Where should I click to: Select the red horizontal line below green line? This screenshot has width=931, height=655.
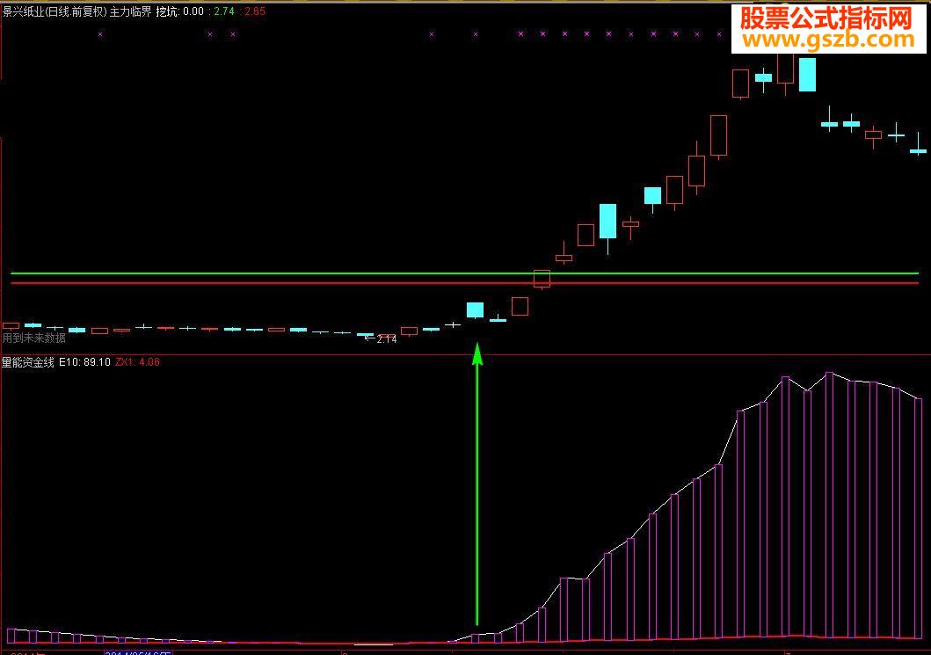pyautogui.click(x=465, y=283)
